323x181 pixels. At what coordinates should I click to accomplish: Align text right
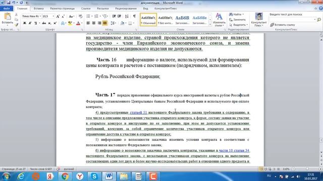[x=99, y=23]
